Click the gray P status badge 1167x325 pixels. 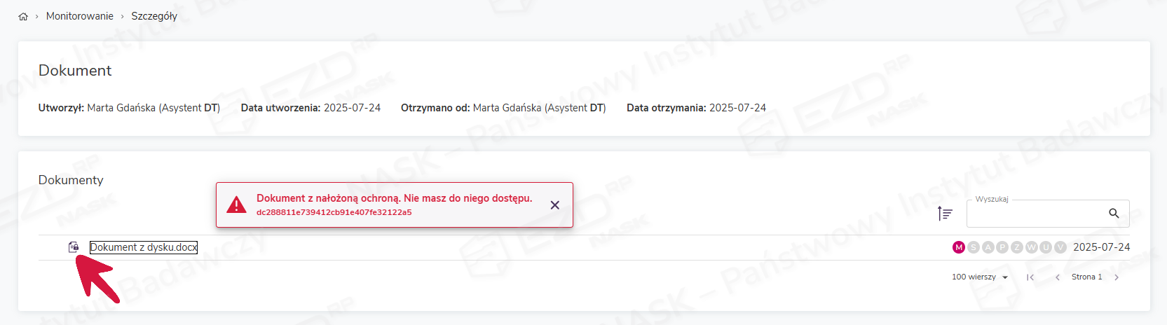pyautogui.click(x=1002, y=247)
